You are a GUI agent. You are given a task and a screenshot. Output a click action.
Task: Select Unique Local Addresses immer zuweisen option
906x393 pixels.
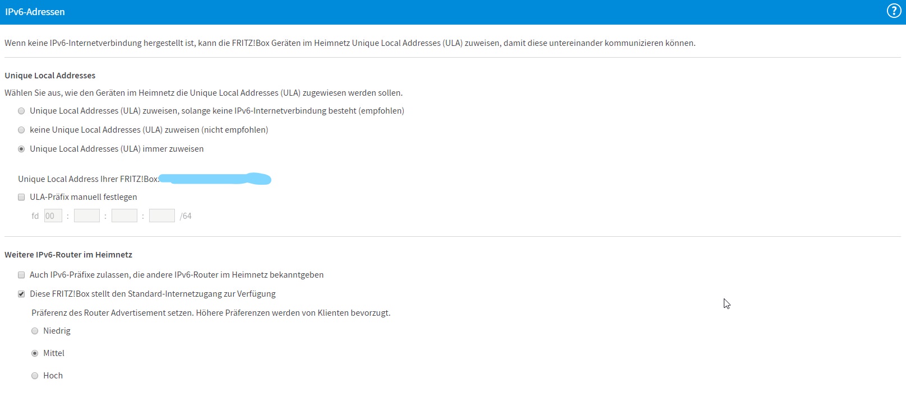(x=21, y=149)
